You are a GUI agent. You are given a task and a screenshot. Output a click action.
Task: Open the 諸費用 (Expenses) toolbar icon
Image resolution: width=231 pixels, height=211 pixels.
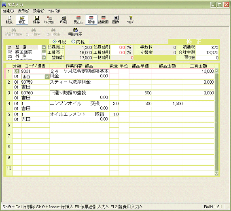pyautogui.click(x=103, y=19)
